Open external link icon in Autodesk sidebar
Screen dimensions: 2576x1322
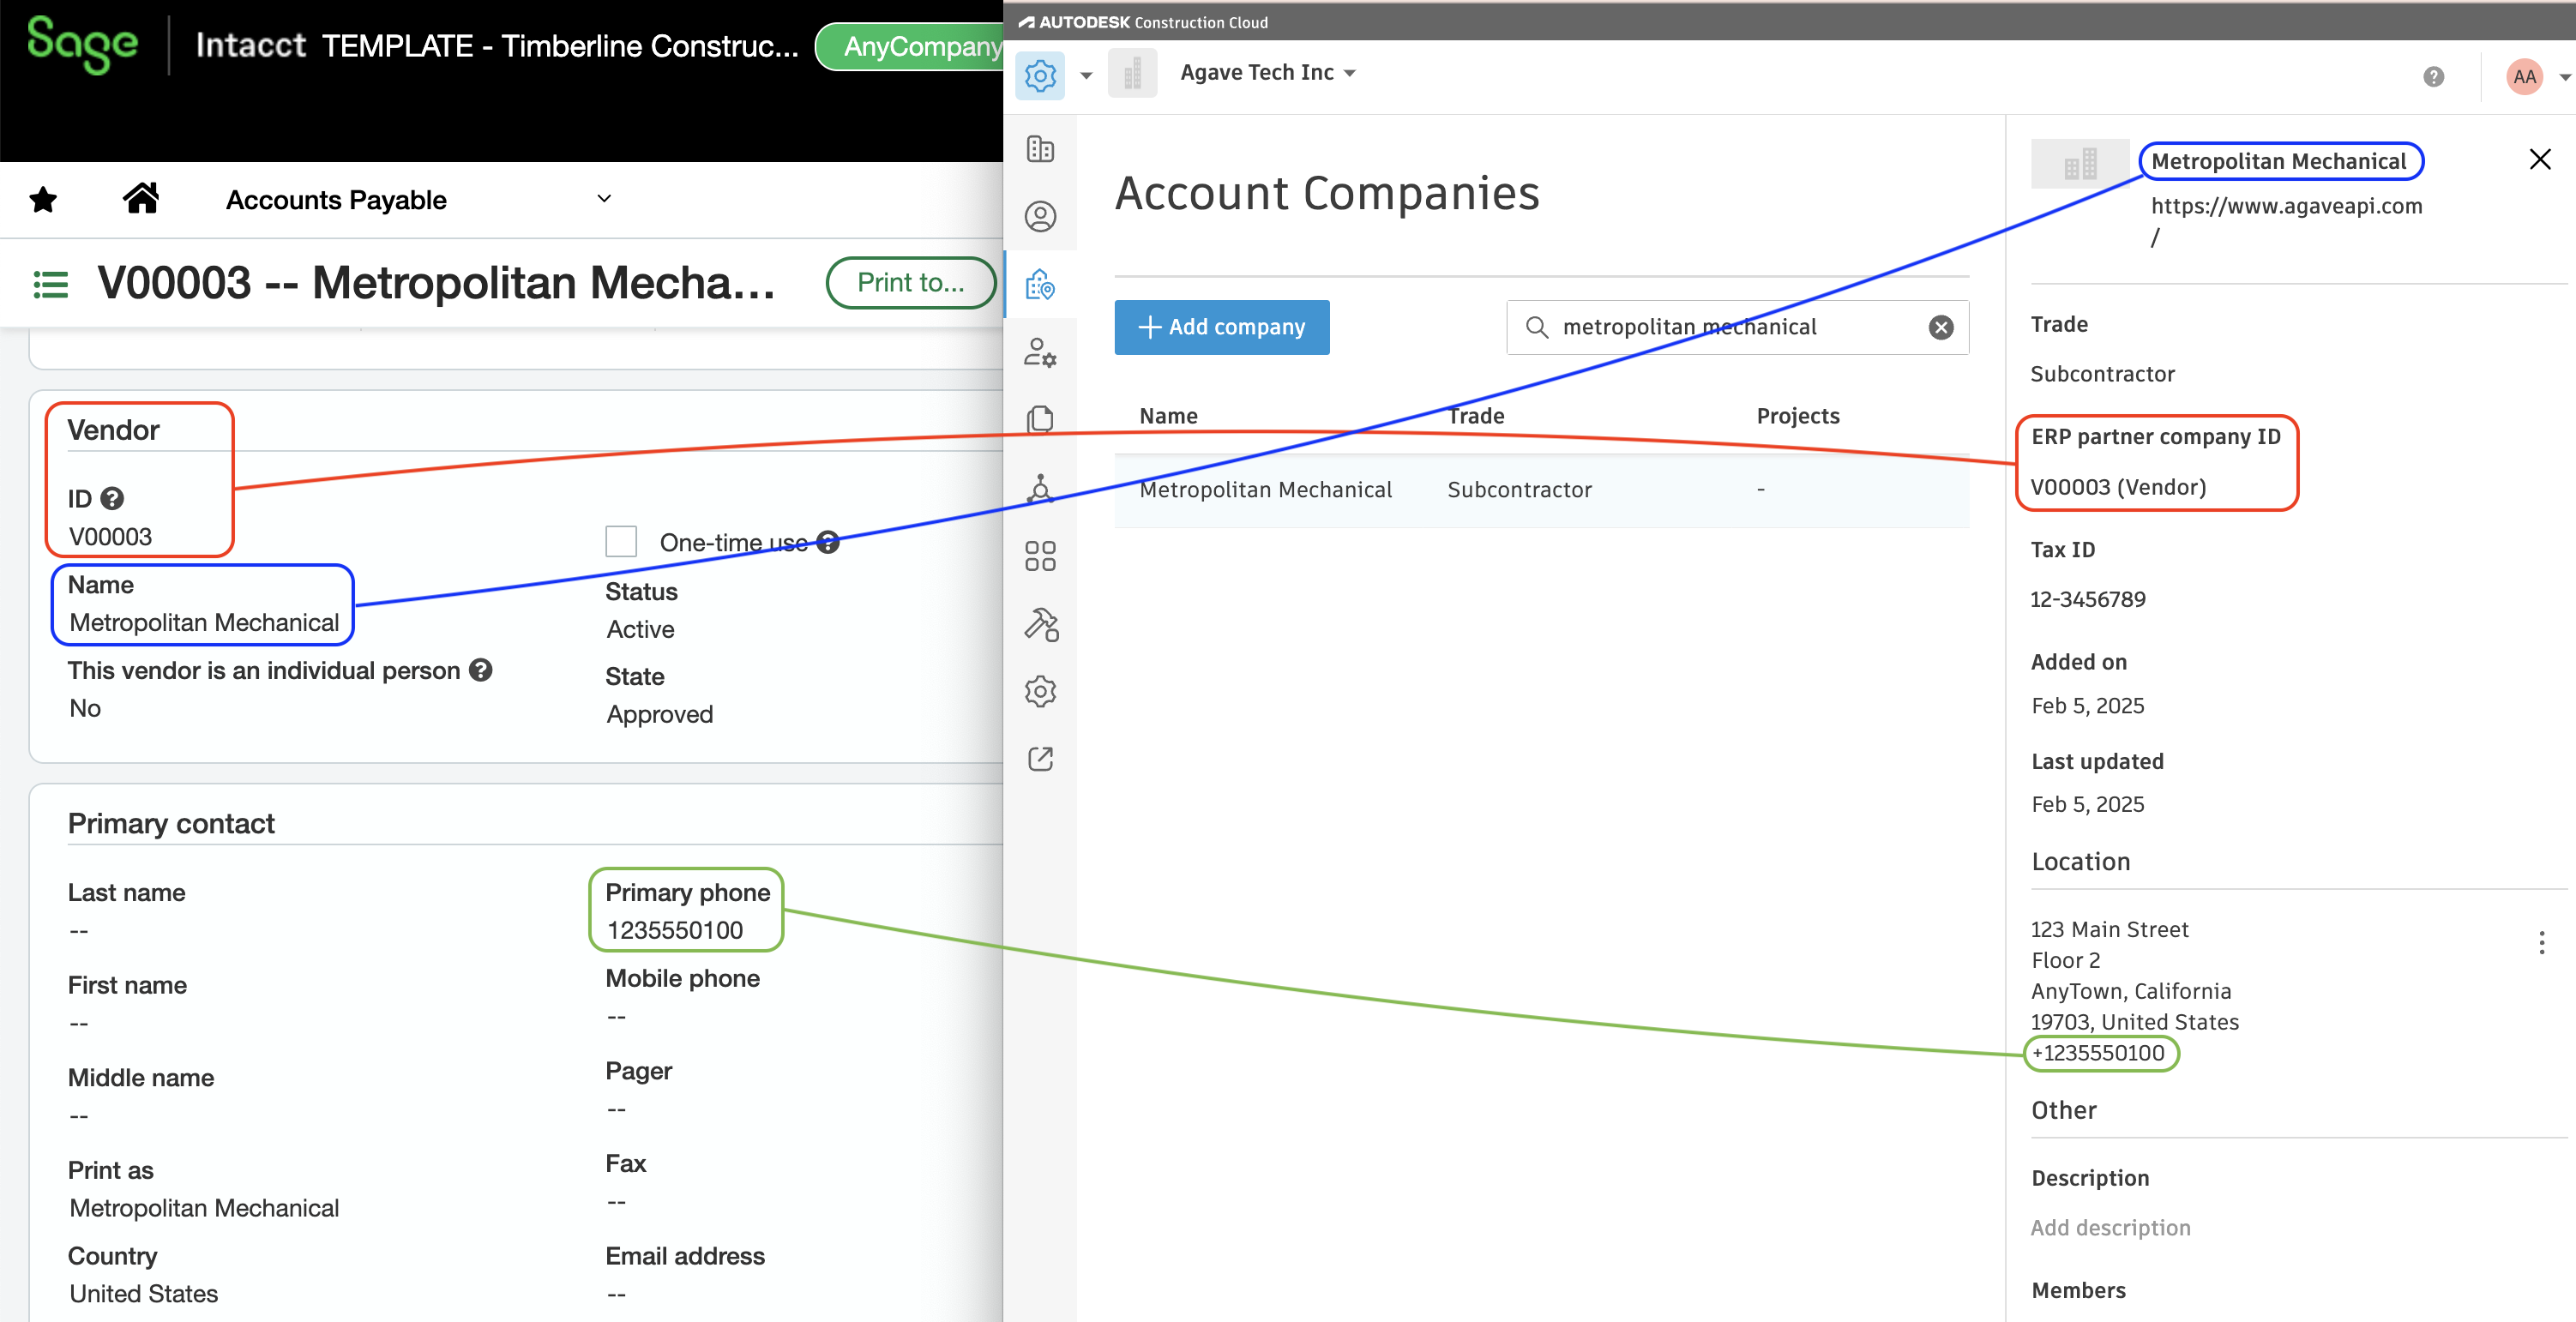point(1040,759)
